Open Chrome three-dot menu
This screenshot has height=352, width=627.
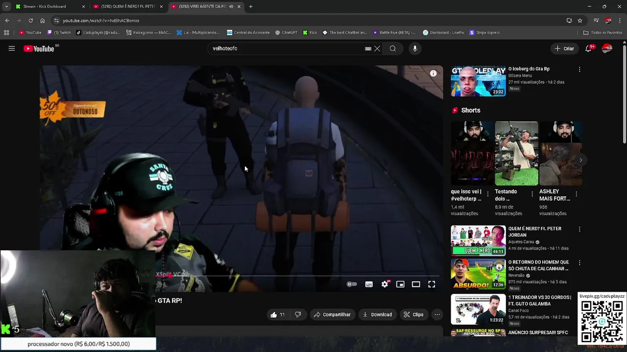[x=620, y=21]
